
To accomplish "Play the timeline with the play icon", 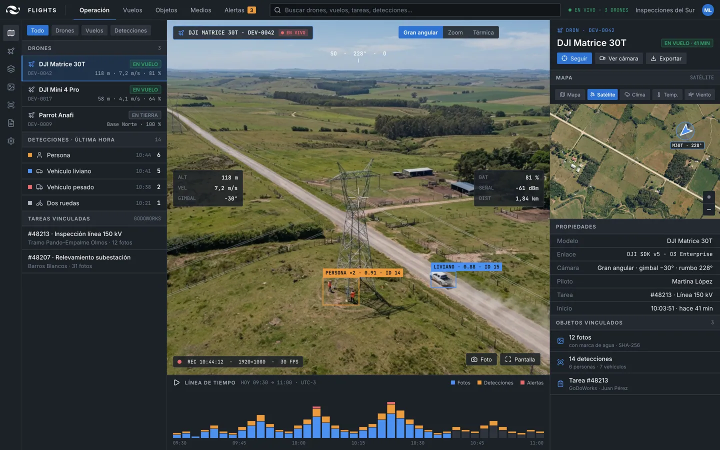I will tap(176, 382).
